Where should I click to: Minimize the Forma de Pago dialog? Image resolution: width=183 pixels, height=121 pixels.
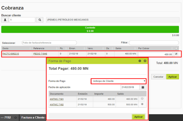(140, 61)
